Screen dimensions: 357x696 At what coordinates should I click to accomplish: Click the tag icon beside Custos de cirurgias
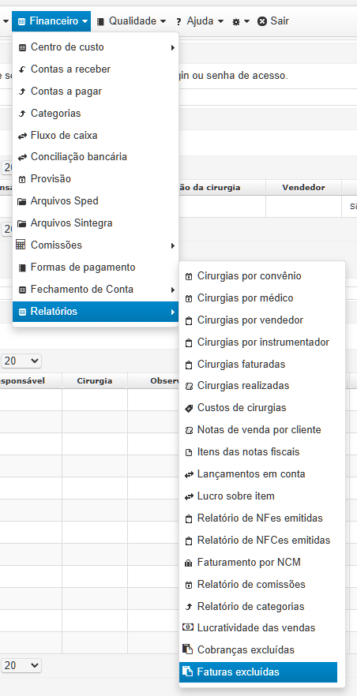coord(189,408)
